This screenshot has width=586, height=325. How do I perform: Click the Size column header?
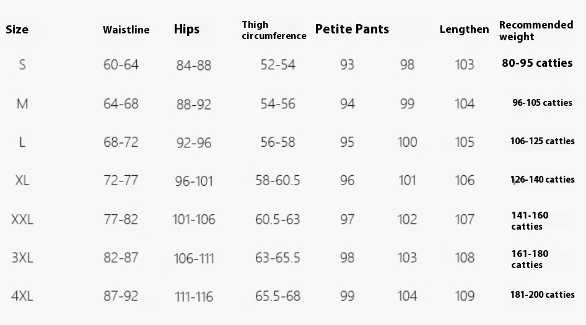coord(17,30)
